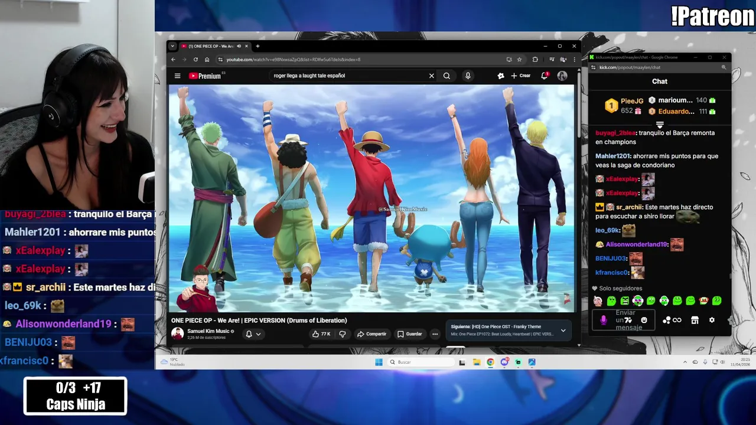Open Kick chat settings gear

pos(712,320)
